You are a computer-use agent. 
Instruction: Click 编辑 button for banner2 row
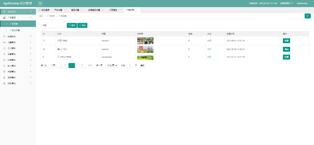[286, 41]
